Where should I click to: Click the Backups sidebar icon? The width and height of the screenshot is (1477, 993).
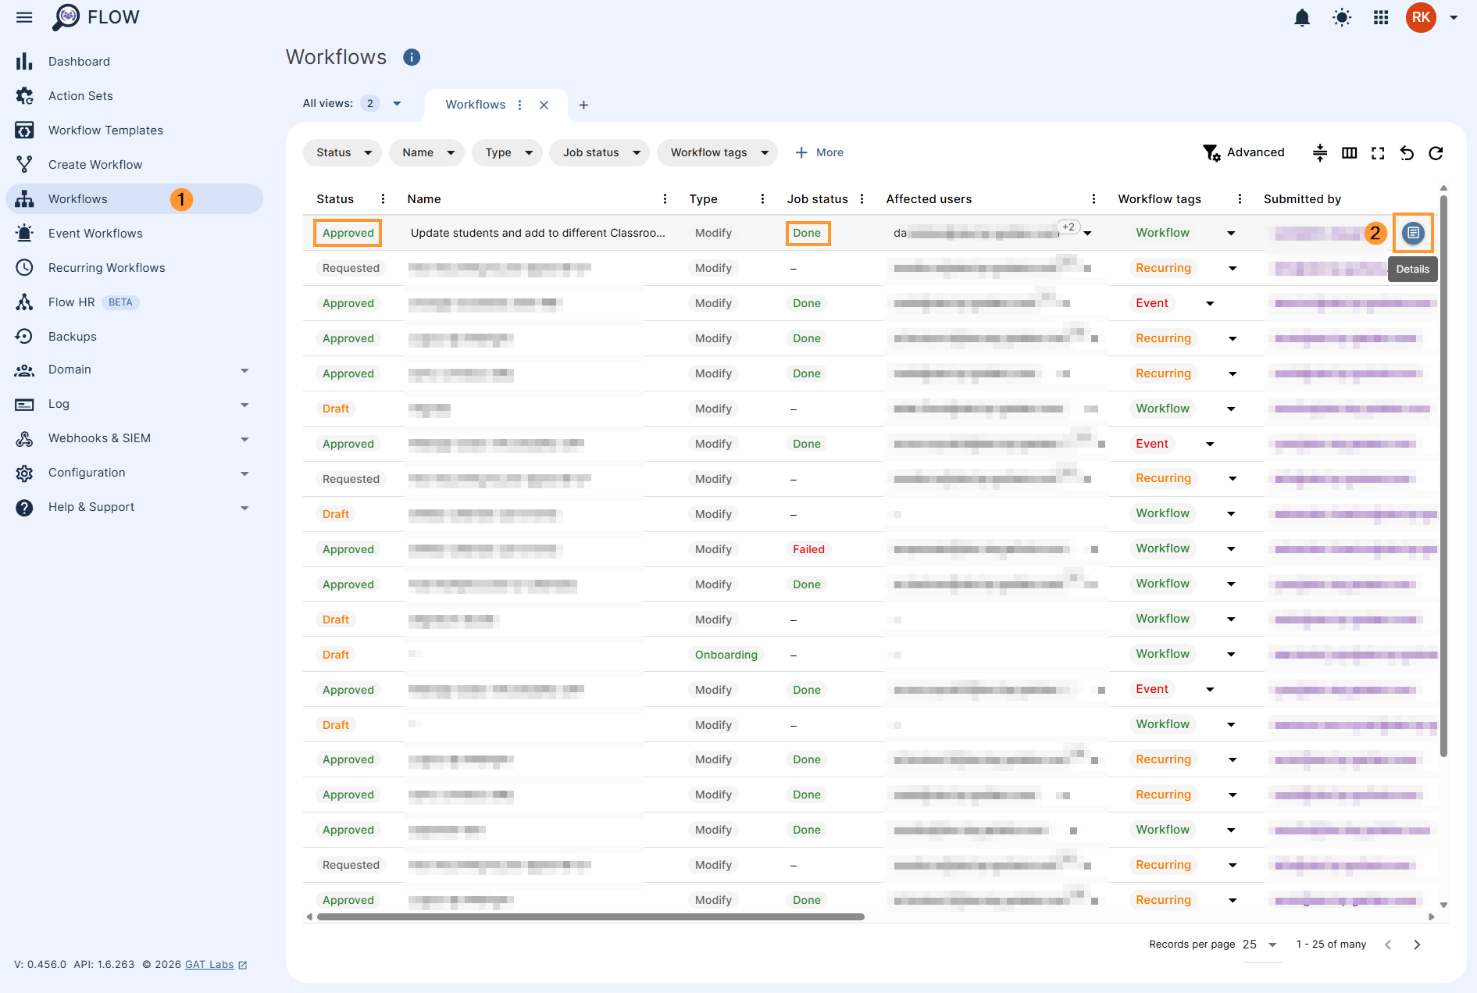point(24,337)
